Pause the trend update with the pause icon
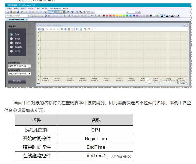196x164 pixels. tap(76, 29)
